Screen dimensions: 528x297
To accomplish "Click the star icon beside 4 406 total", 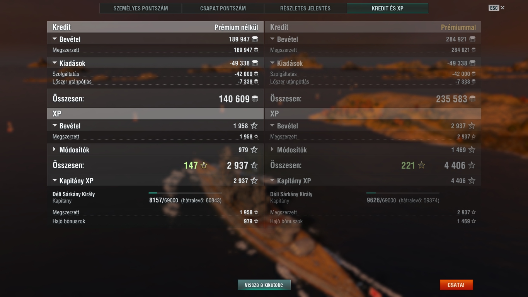I will click(472, 166).
